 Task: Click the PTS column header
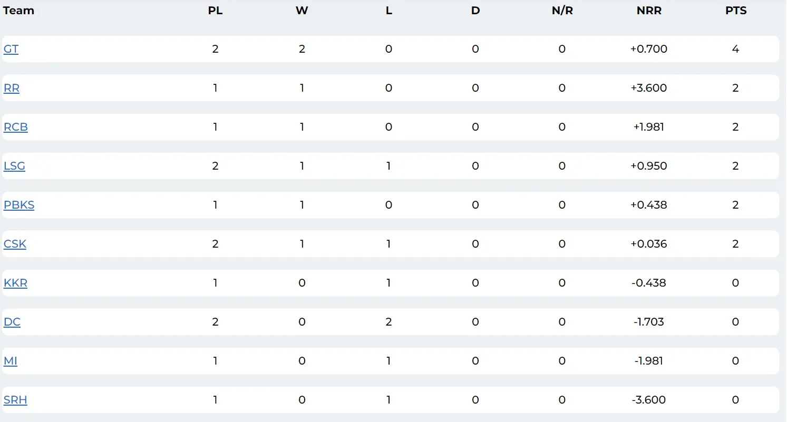click(x=736, y=11)
